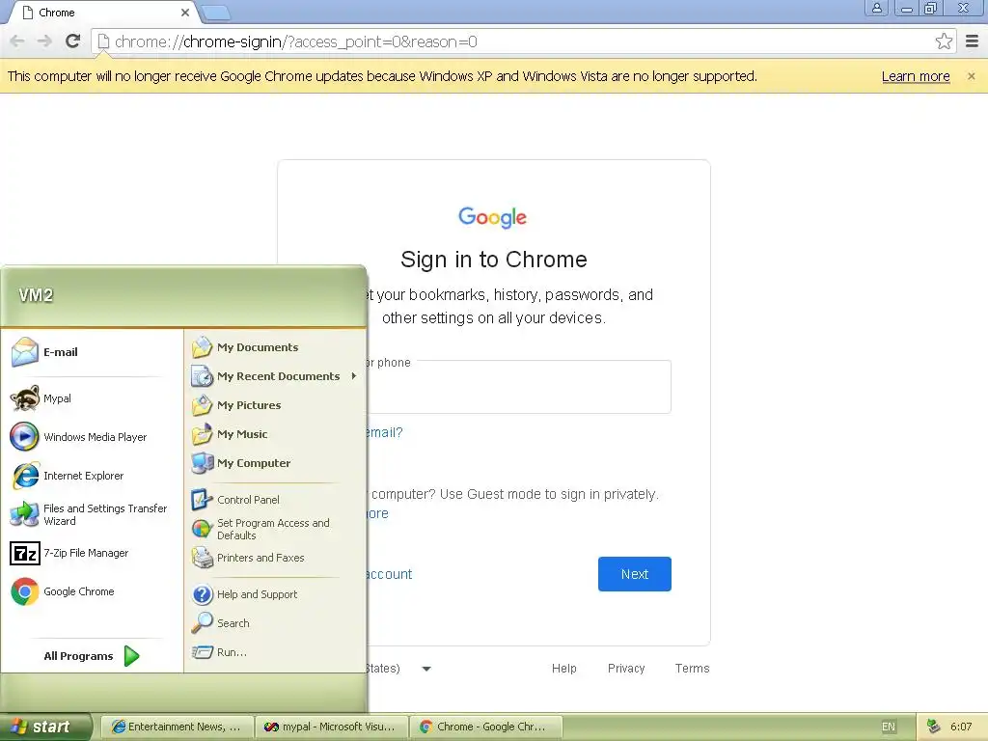Open the Chrome profile user button
The width and height of the screenshot is (988, 741).
pyautogui.click(x=876, y=8)
